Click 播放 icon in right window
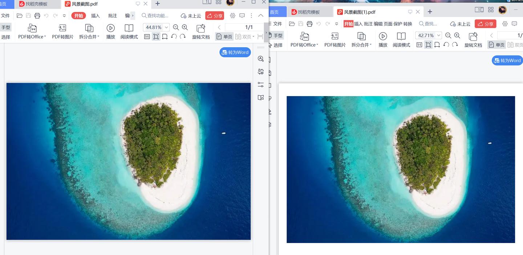The width and height of the screenshot is (523, 255). pos(383,36)
